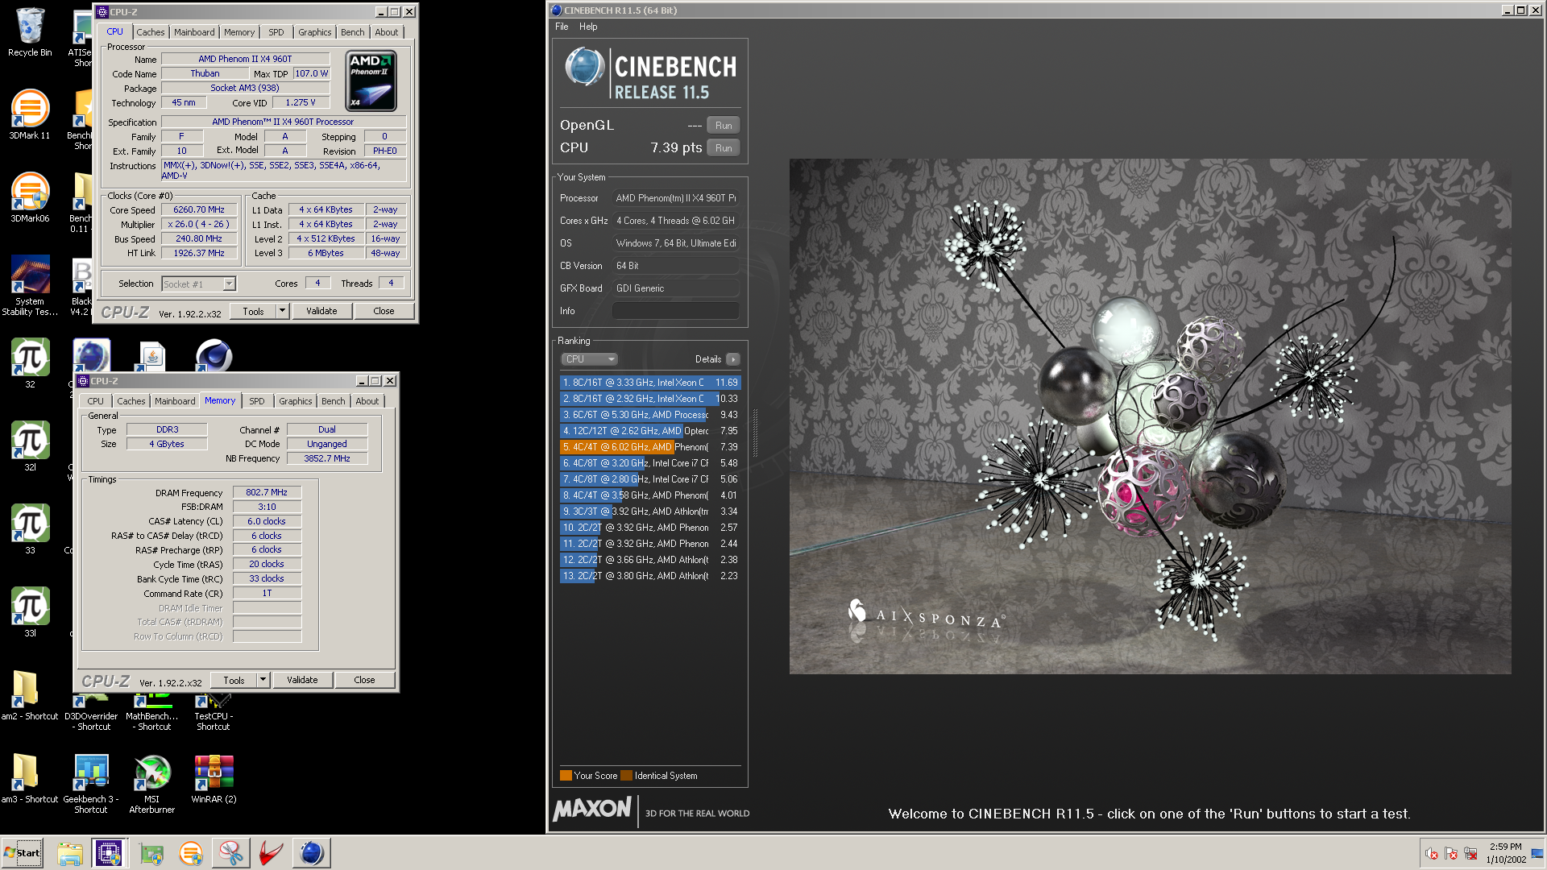Click the graphics card taskbar icon
The image size is (1547, 870).
click(x=151, y=853)
